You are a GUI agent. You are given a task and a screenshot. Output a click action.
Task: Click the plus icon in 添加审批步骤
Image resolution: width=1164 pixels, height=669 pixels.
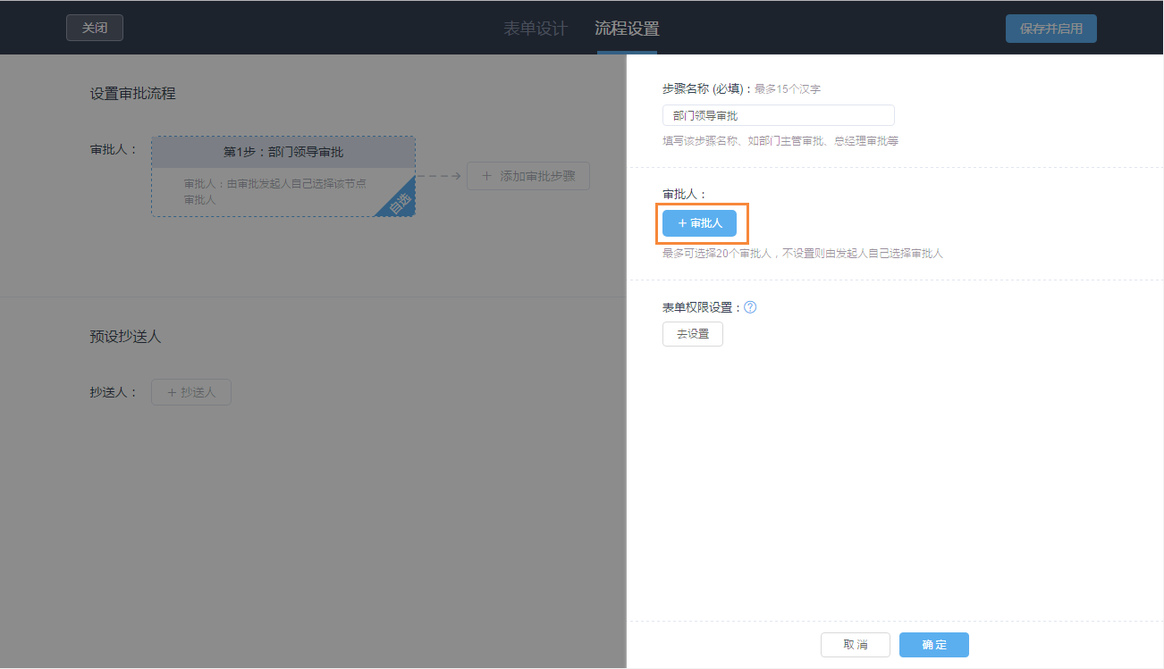(x=488, y=175)
